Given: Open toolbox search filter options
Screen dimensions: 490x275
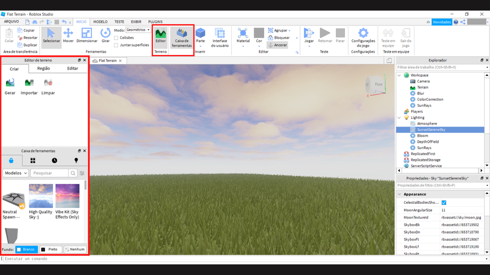Looking at the screenshot, I should coord(82,173).
